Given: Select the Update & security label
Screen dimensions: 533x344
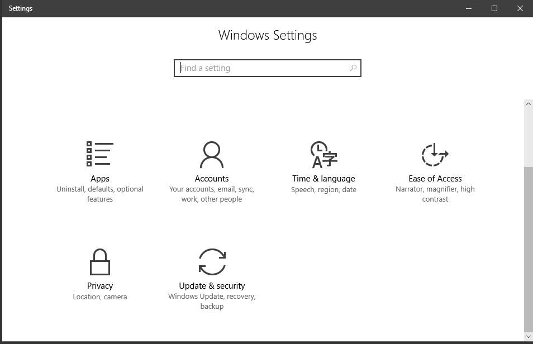Looking at the screenshot, I should (x=212, y=286).
